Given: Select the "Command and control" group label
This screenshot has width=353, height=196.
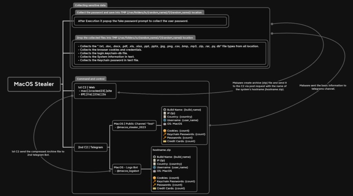Looking at the screenshot, I should [91, 79].
